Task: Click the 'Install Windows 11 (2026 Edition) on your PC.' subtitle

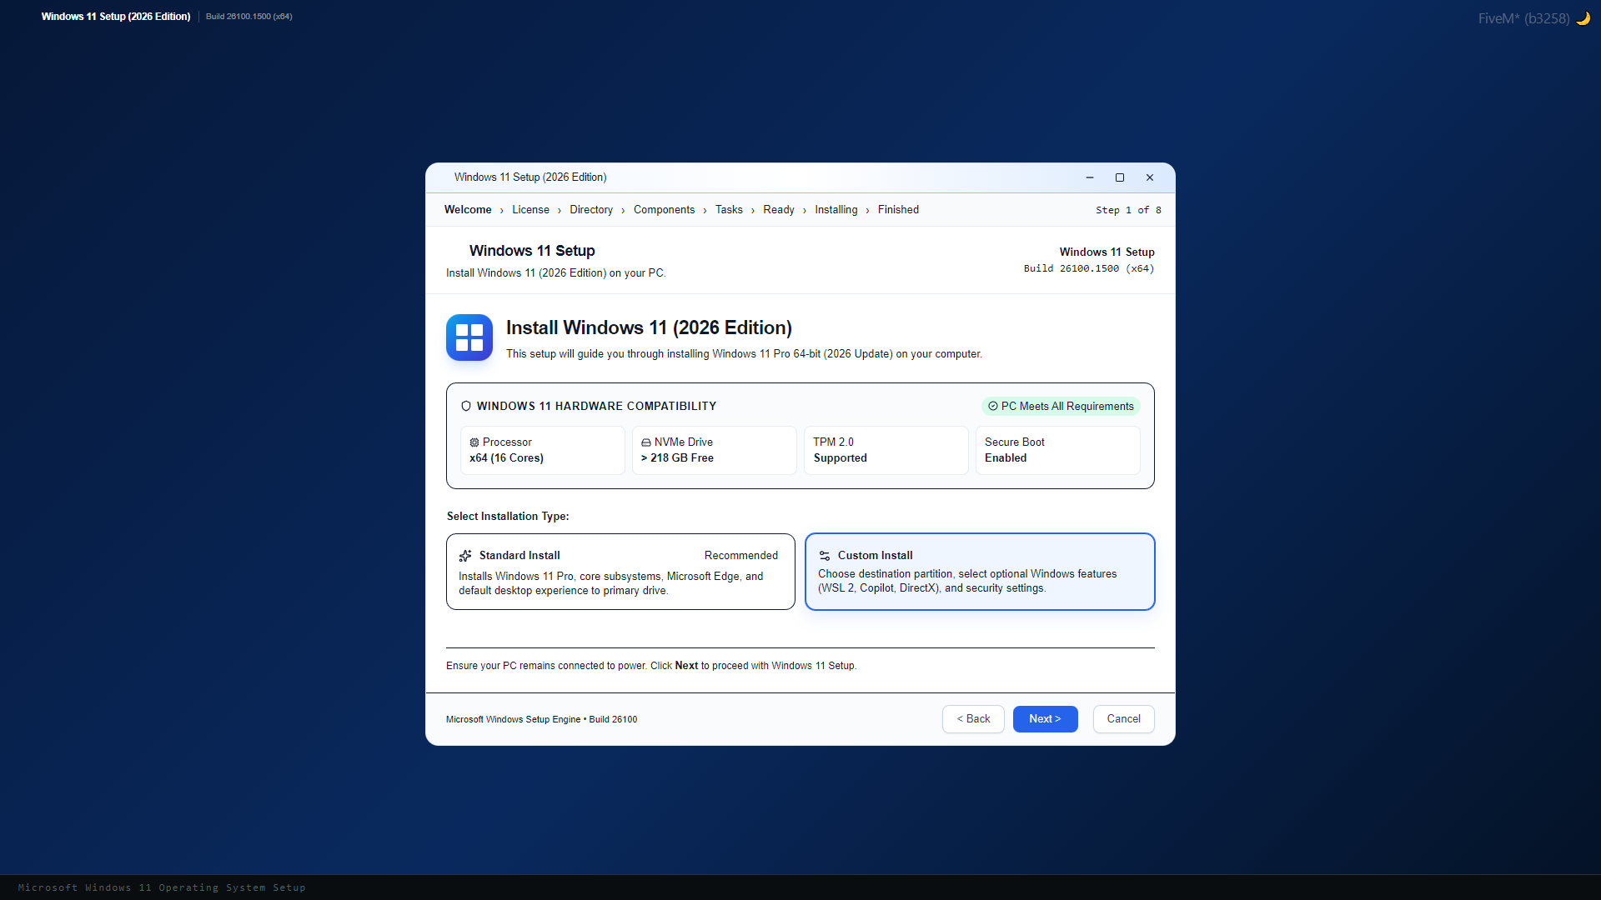Action: click(x=555, y=273)
